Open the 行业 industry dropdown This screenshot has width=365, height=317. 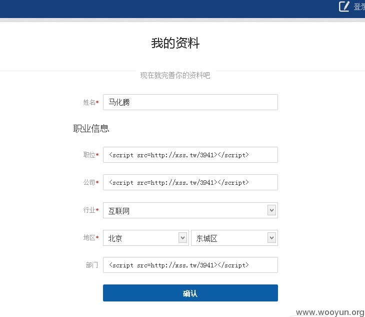(x=190, y=210)
